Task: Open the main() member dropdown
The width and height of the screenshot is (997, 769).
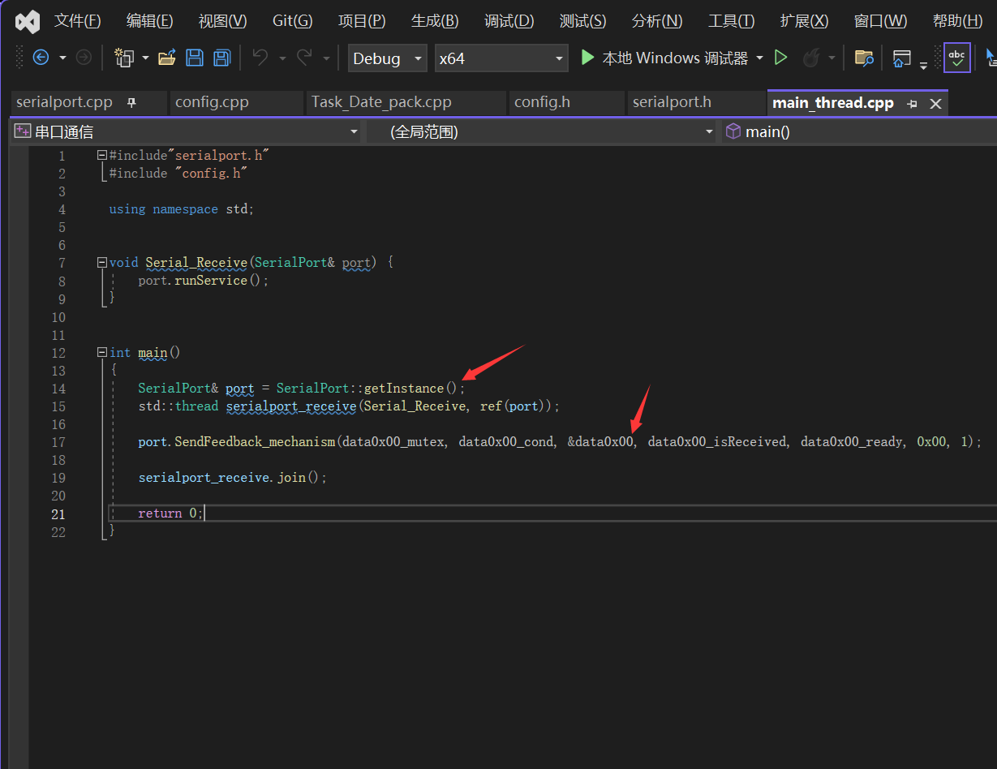Action: pos(859,131)
